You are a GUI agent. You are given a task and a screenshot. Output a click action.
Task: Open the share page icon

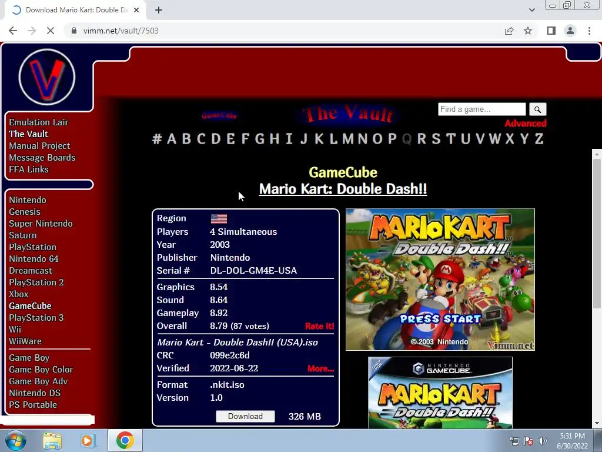[509, 31]
